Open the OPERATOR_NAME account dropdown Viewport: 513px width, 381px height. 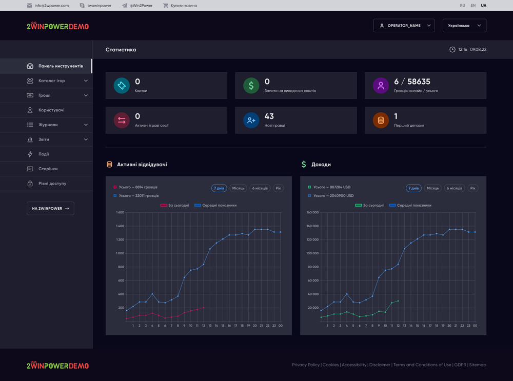coord(404,26)
